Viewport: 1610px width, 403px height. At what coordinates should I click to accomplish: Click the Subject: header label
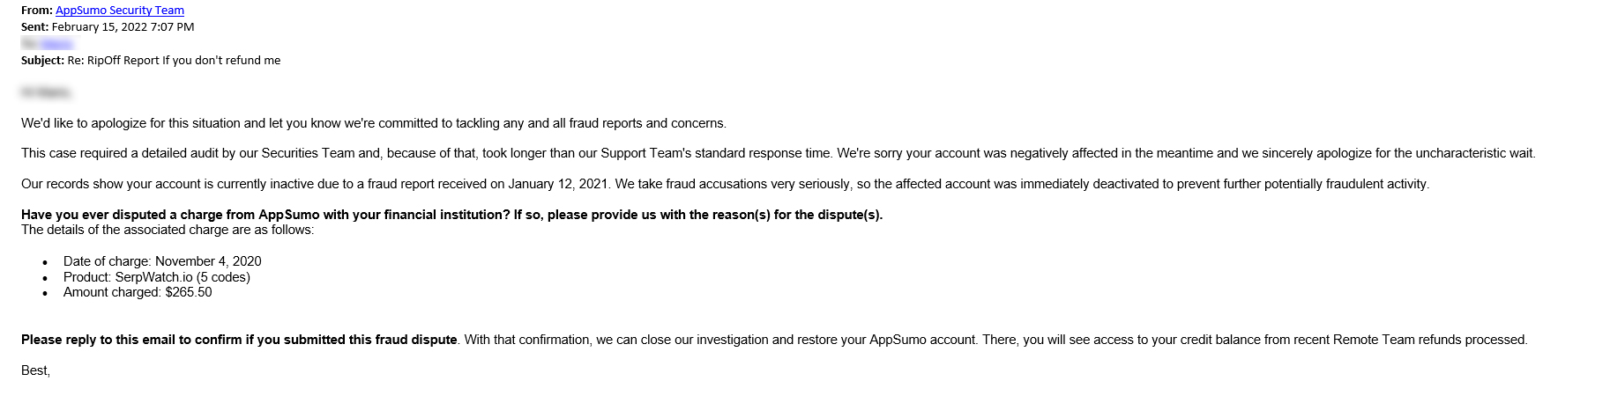click(42, 61)
